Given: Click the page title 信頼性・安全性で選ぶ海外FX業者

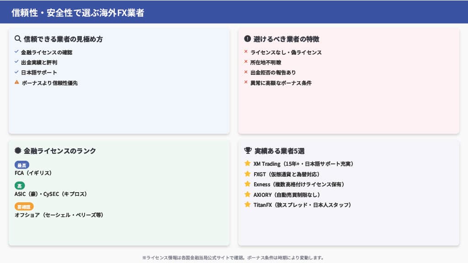Looking at the screenshot, I should tap(78, 13).
